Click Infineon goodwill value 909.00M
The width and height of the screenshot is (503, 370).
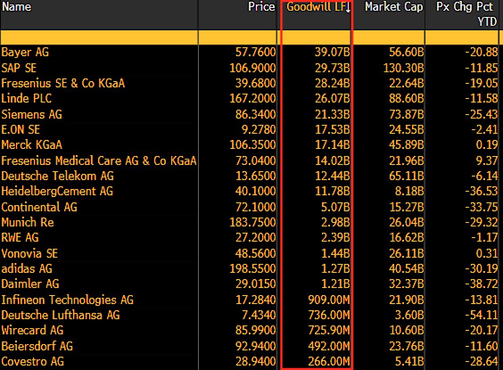(329, 300)
